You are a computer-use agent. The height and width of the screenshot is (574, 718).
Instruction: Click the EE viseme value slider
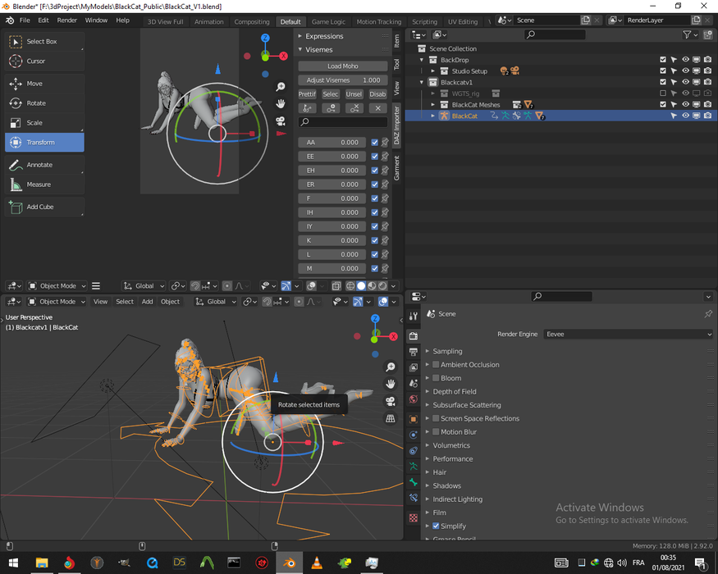tap(332, 157)
